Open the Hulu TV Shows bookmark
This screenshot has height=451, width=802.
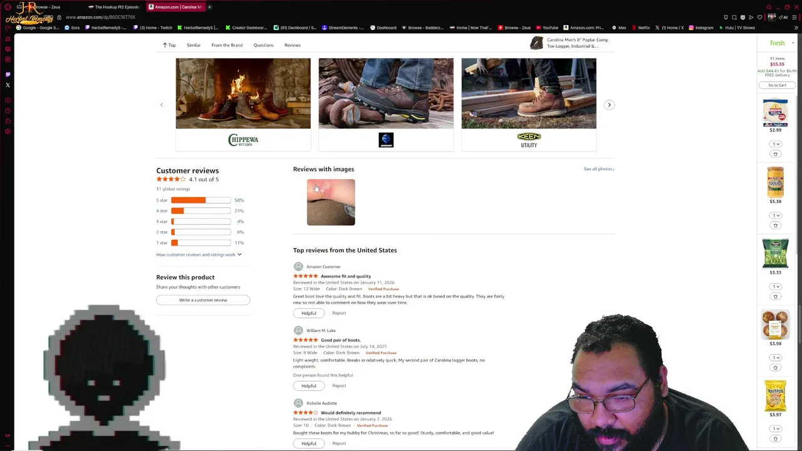point(737,28)
